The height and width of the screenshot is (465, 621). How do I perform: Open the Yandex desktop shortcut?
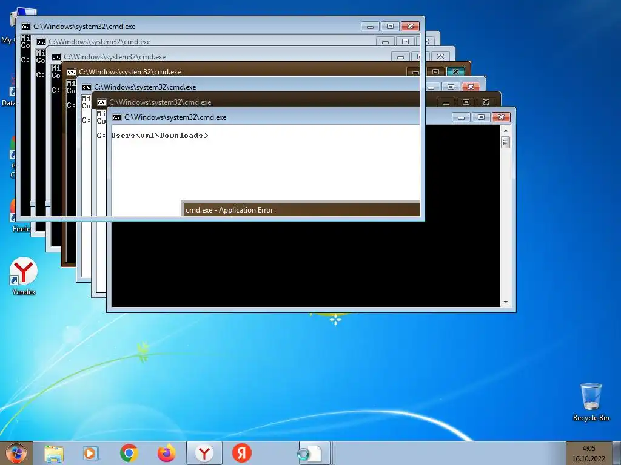[x=24, y=276]
